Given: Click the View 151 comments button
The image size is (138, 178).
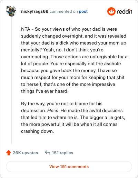Looking at the screenshot, I should [x=69, y=167].
